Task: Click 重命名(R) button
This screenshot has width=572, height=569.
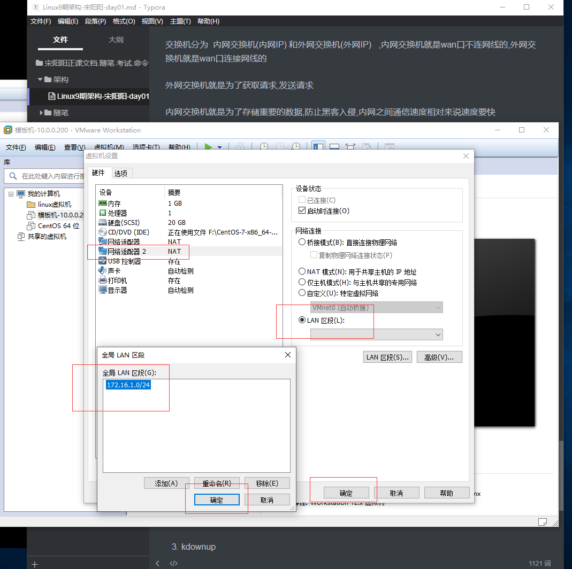Action: (x=217, y=483)
